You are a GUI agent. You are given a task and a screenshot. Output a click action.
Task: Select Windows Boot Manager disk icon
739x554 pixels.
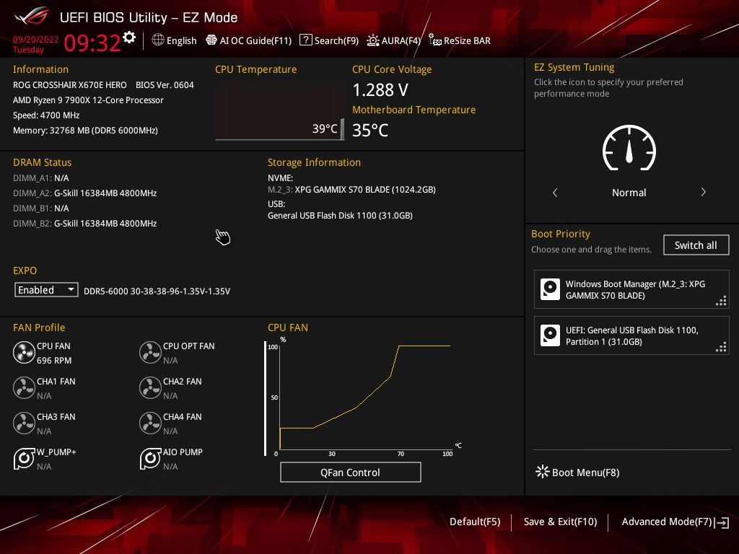(550, 289)
